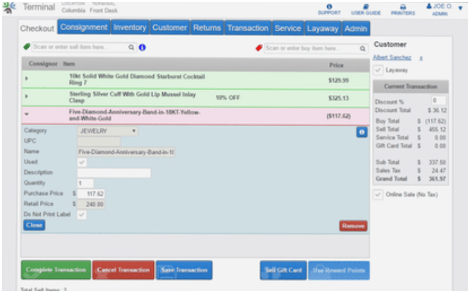Click the Discount % input field
Screen dimensions: 470x293
click(439, 100)
